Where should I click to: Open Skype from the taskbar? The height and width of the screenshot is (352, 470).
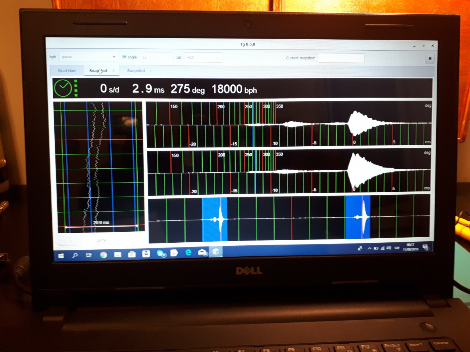(x=161, y=253)
